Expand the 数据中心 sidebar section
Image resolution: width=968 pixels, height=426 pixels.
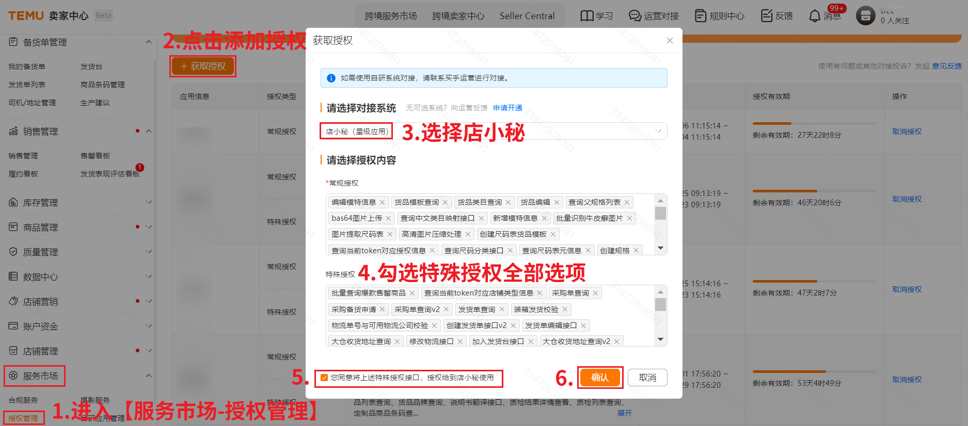(149, 276)
